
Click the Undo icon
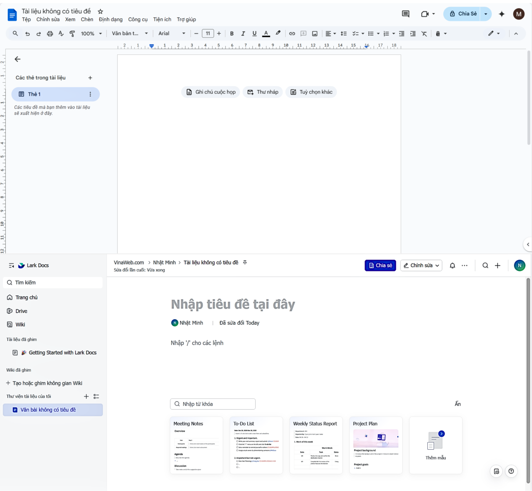pos(27,33)
